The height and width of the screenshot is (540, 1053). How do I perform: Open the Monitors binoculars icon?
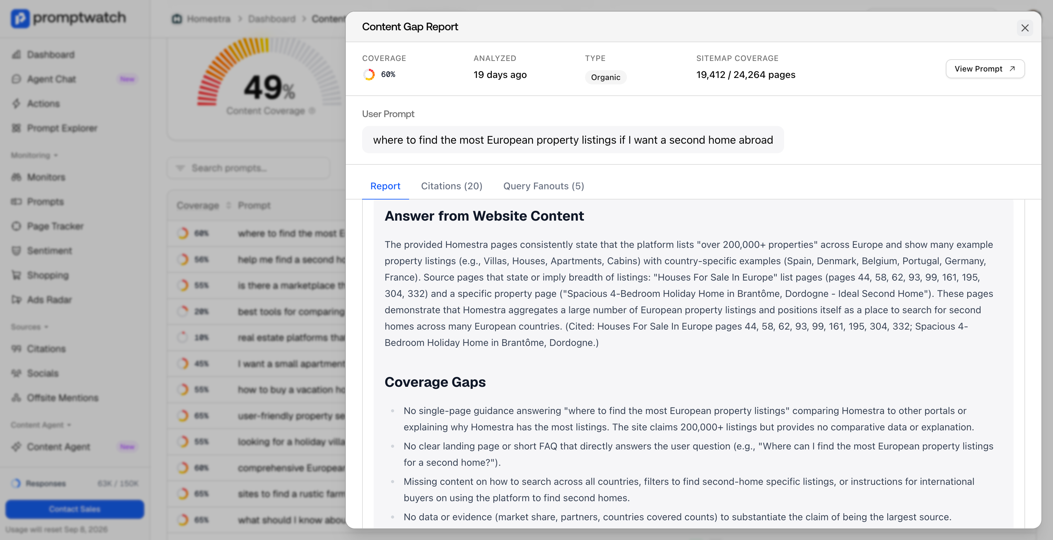[16, 177]
